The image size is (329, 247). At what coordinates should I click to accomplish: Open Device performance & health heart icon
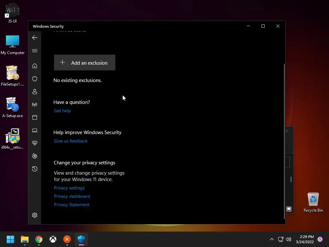(x=35, y=143)
